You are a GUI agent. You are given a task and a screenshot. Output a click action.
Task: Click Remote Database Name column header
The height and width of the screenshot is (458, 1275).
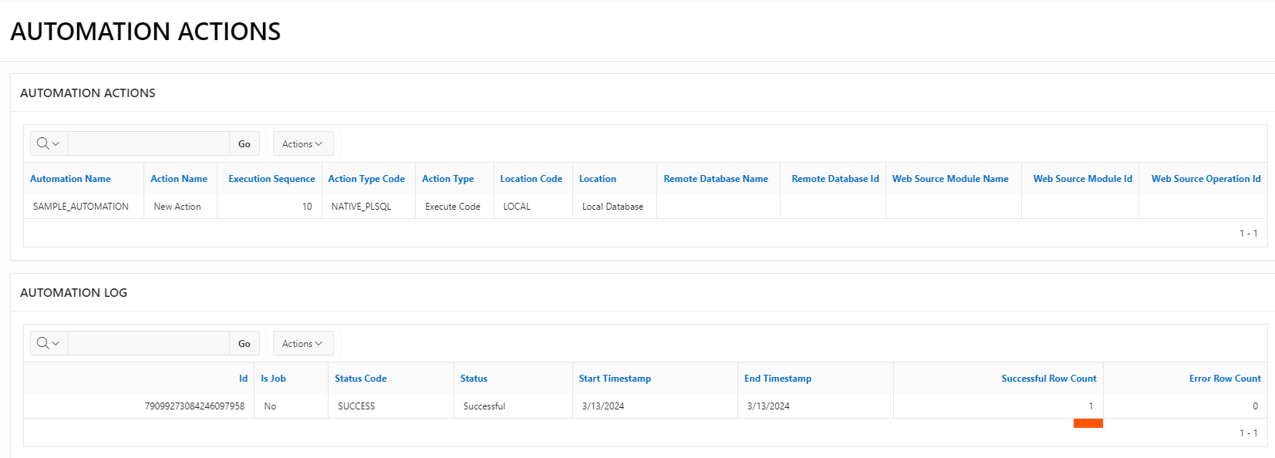(x=716, y=178)
